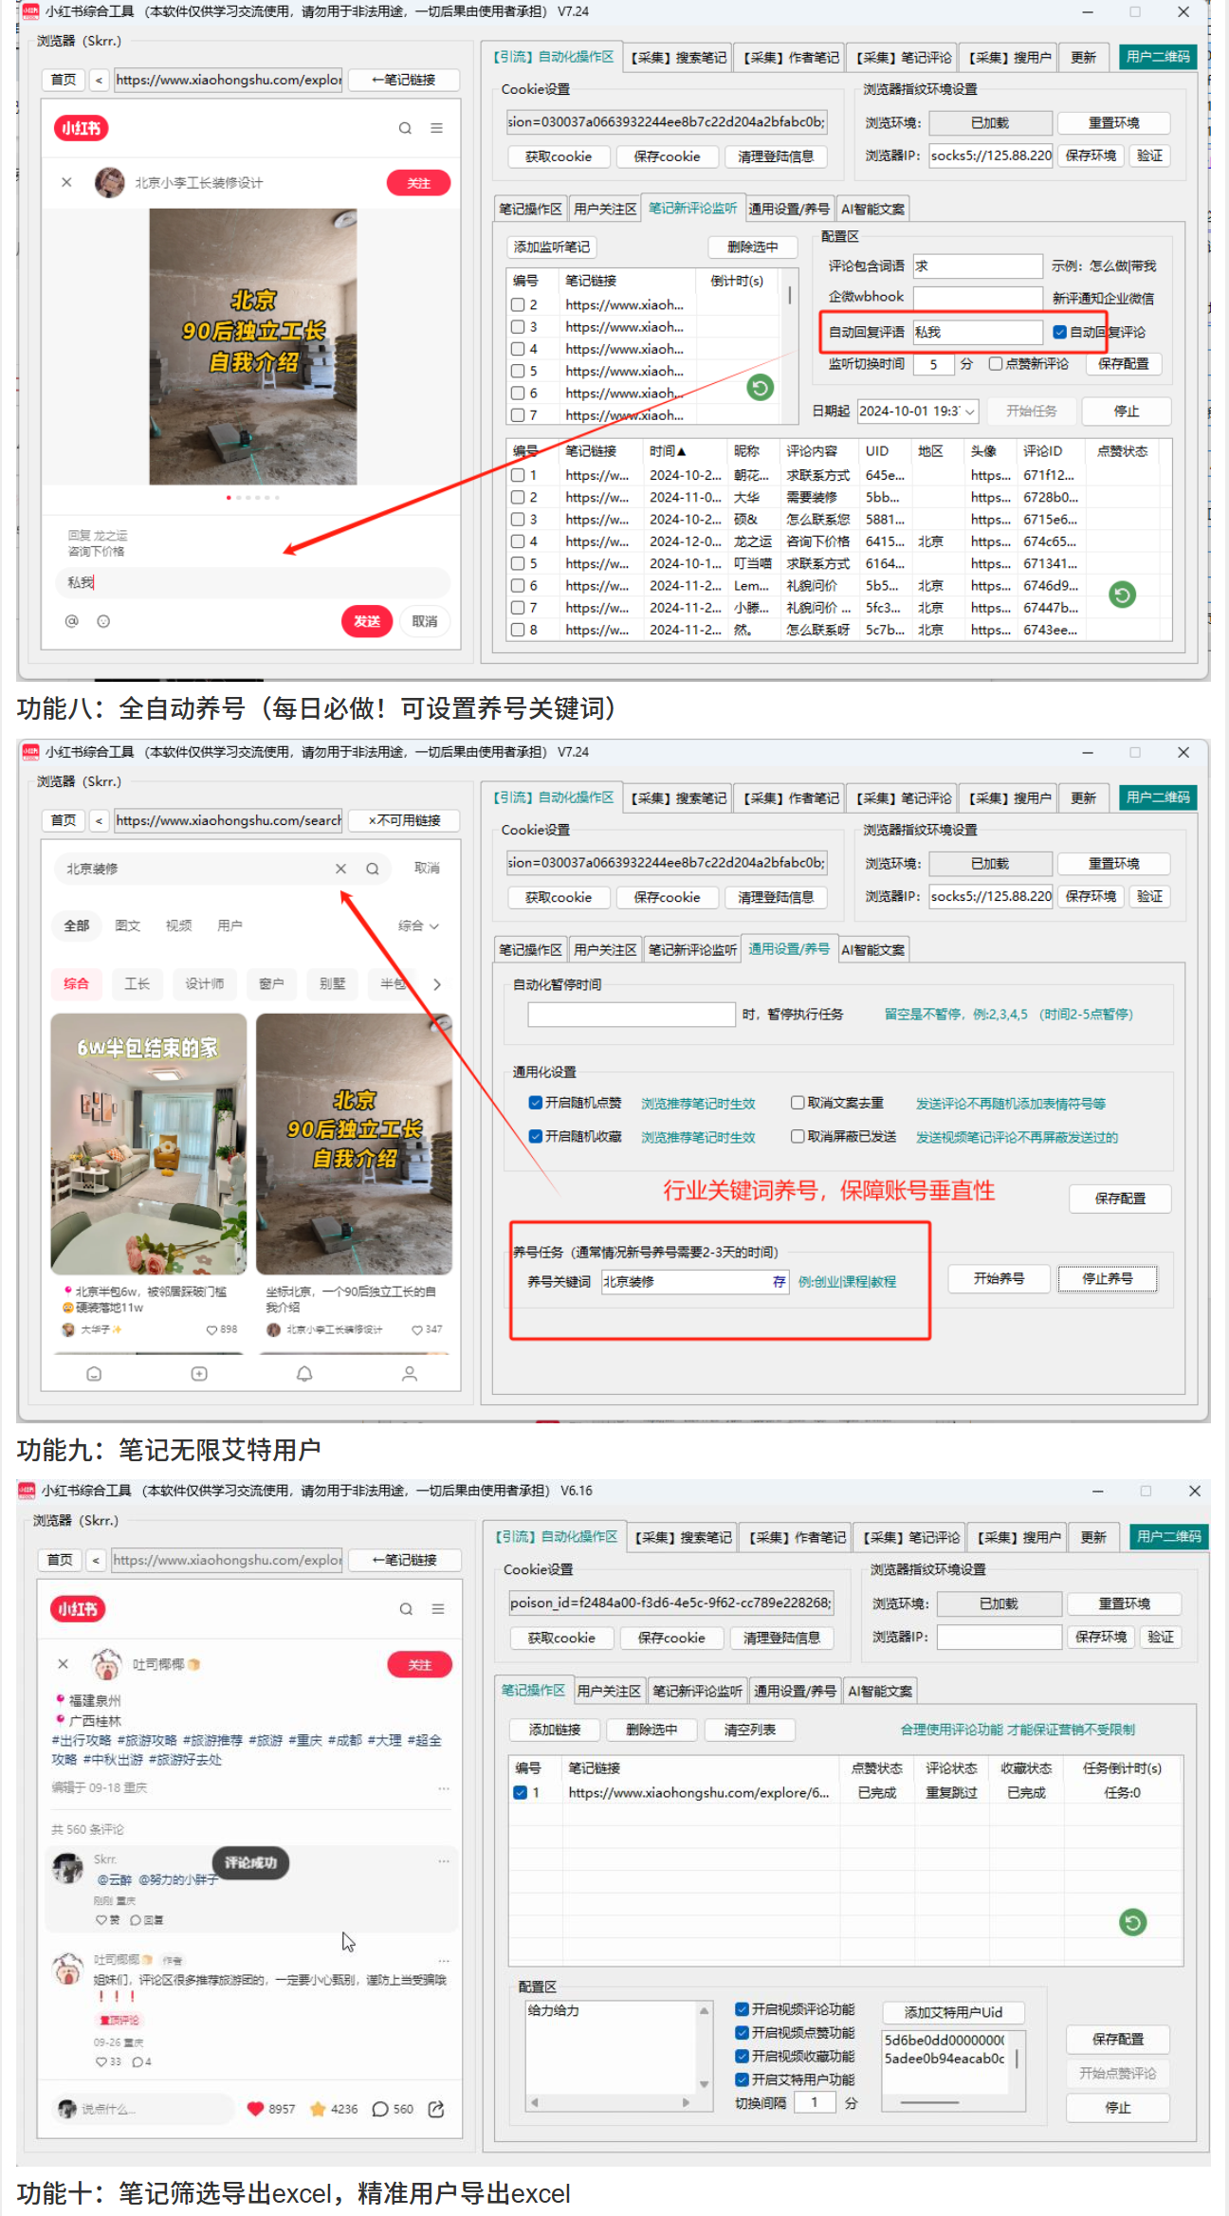The height and width of the screenshot is (2216, 1229).
Task: Click 添加艾特用户Uid button
Action: (953, 2012)
